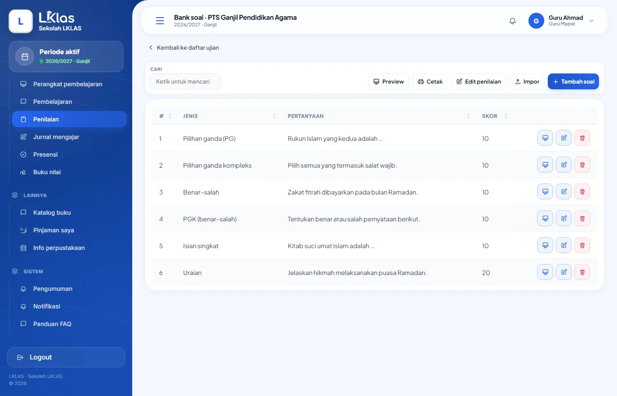The image size is (617, 396).
Task: Print using the Cetak button
Action: click(430, 81)
